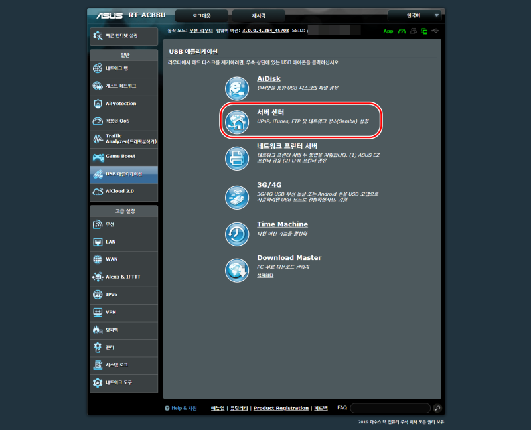This screenshot has height=430, width=531.
Task: Open AiCloud 2.0 in sidebar
Action: (x=123, y=192)
